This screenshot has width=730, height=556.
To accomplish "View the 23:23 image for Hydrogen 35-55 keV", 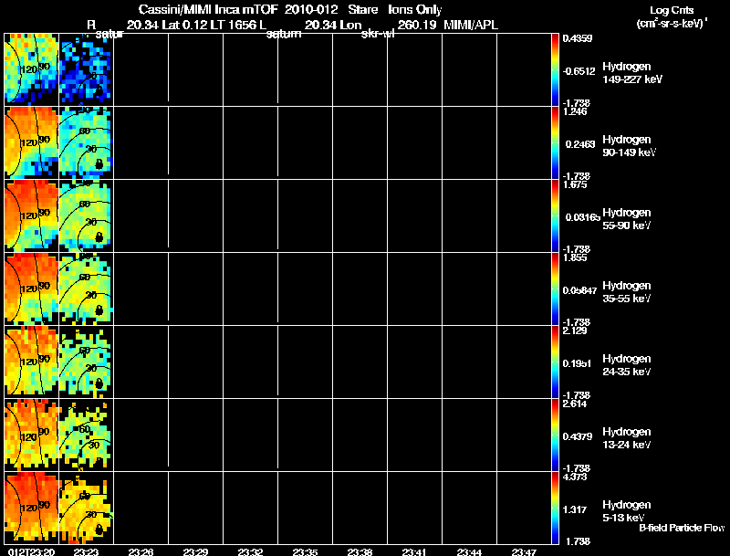I will click(86, 288).
